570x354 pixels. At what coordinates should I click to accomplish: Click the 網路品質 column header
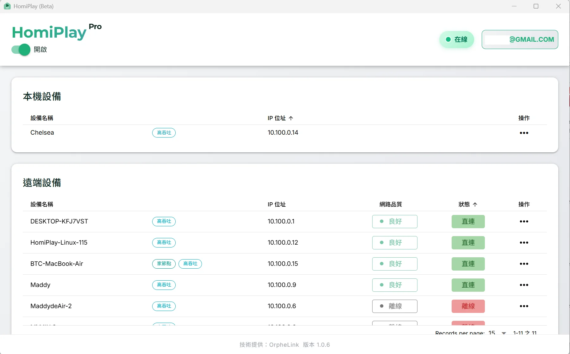(x=391, y=204)
